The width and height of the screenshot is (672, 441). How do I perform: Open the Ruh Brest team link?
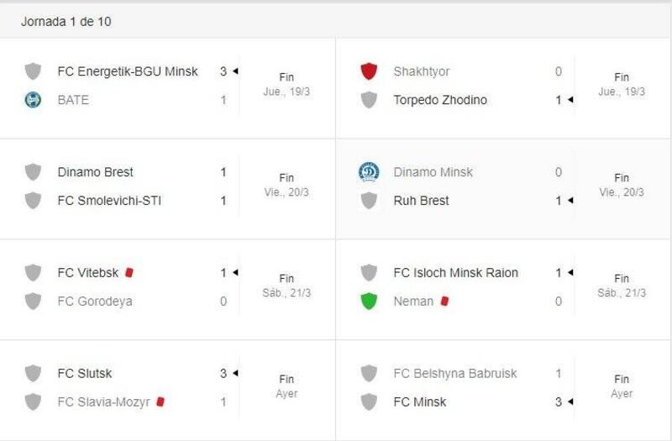(x=422, y=201)
